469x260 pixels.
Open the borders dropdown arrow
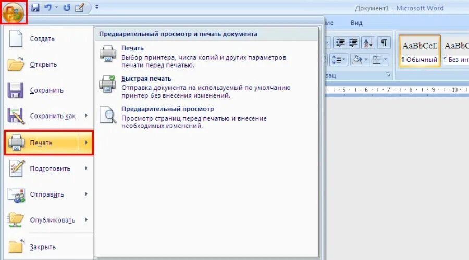[x=385, y=59]
